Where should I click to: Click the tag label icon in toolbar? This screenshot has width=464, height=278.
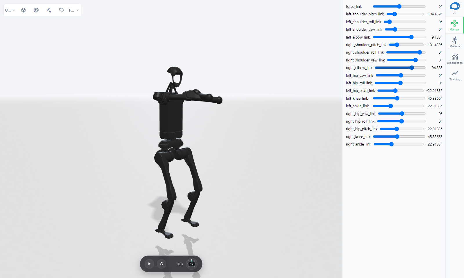coord(62,10)
